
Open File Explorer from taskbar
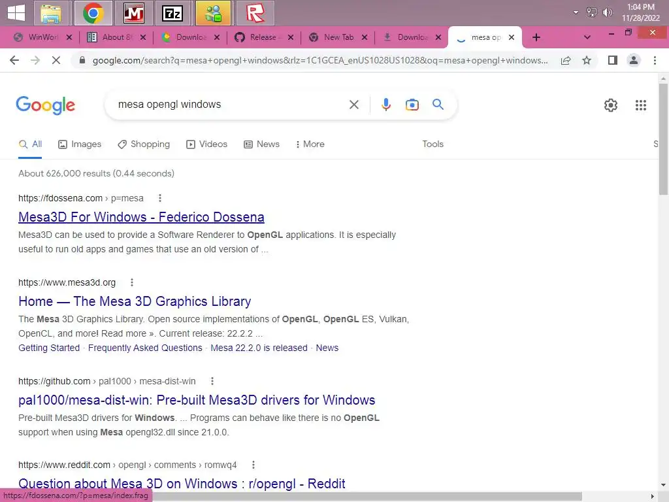pos(52,13)
